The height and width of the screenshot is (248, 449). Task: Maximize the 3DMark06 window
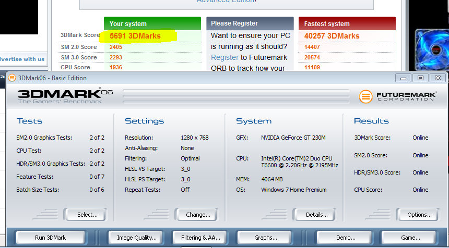[x=420, y=78]
